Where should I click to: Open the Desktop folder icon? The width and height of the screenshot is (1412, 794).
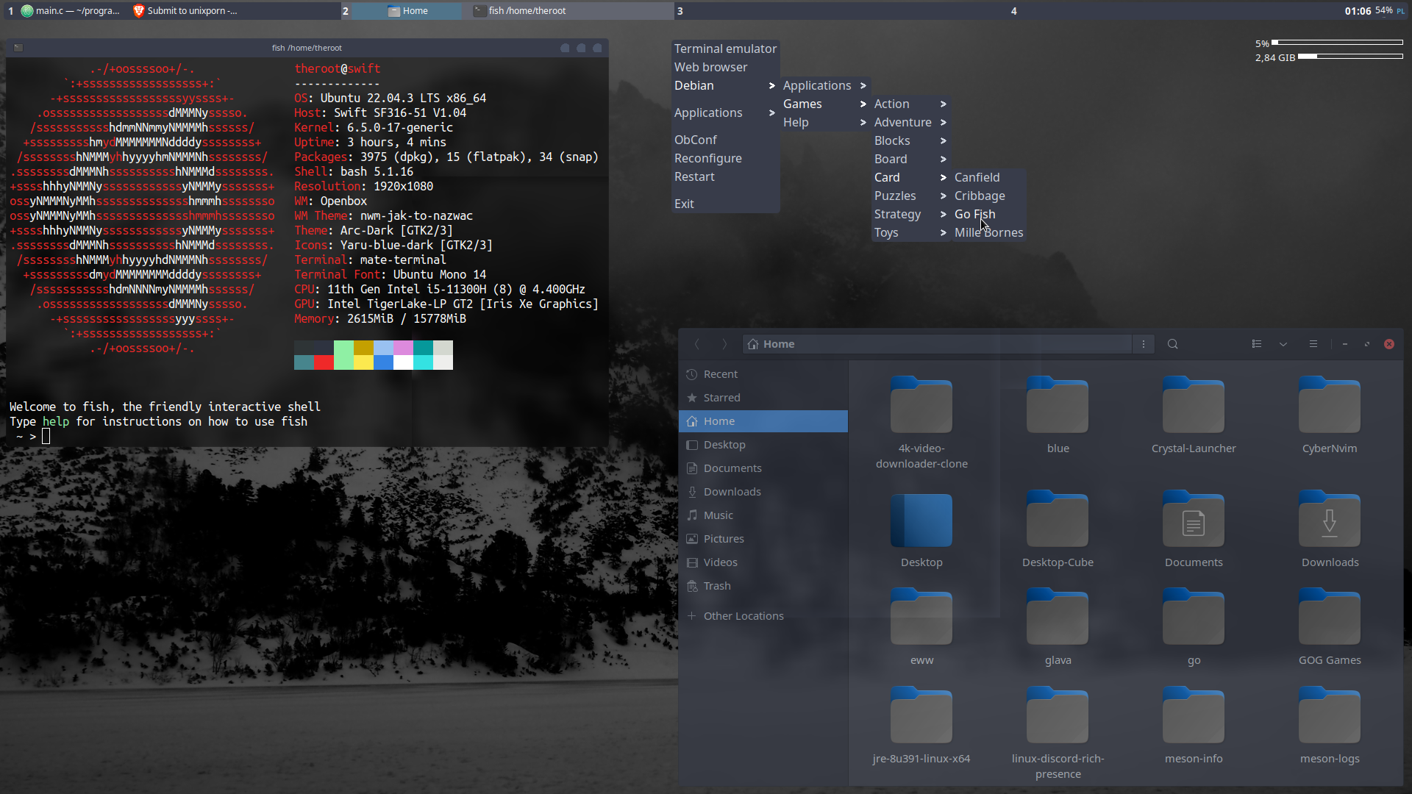[921, 520]
